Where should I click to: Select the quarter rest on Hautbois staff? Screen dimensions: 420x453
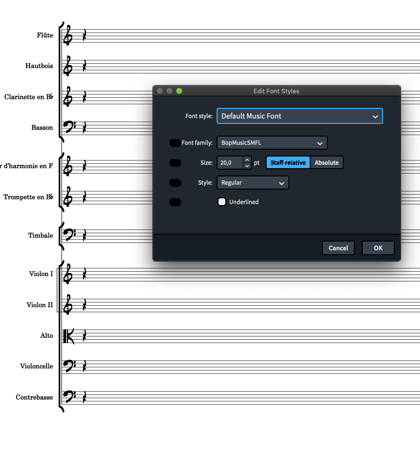point(84,67)
